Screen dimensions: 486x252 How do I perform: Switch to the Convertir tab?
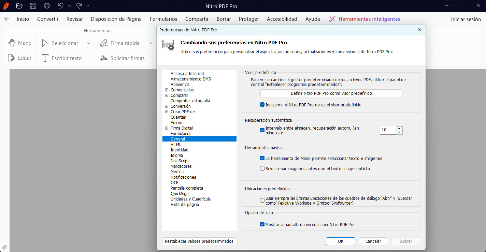tap(48, 19)
